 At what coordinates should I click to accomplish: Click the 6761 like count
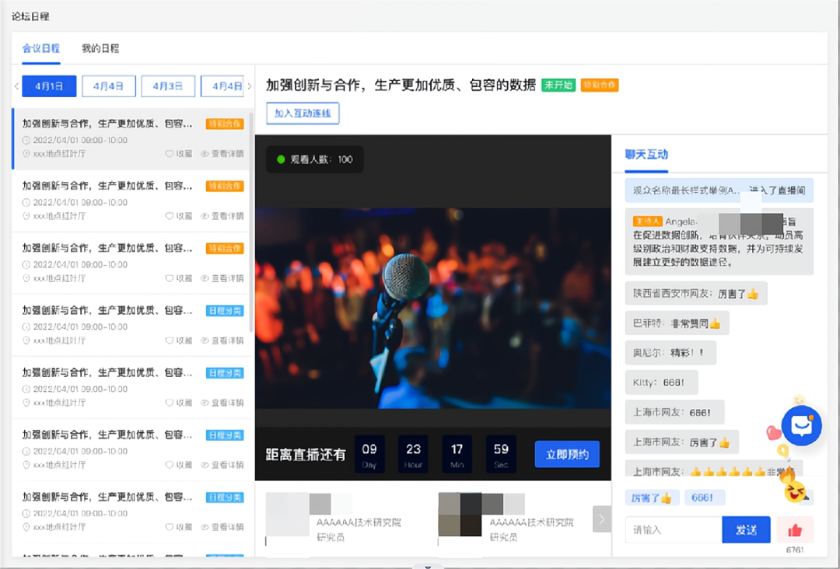pyautogui.click(x=795, y=550)
